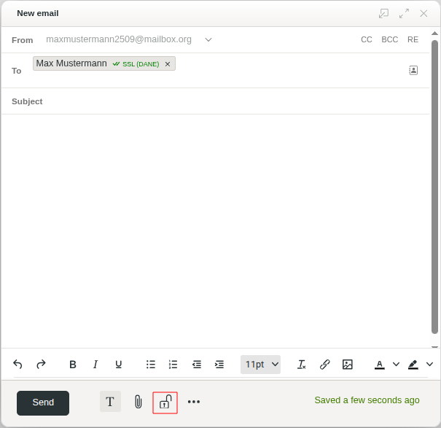Insert a numbered list

tap(173, 365)
